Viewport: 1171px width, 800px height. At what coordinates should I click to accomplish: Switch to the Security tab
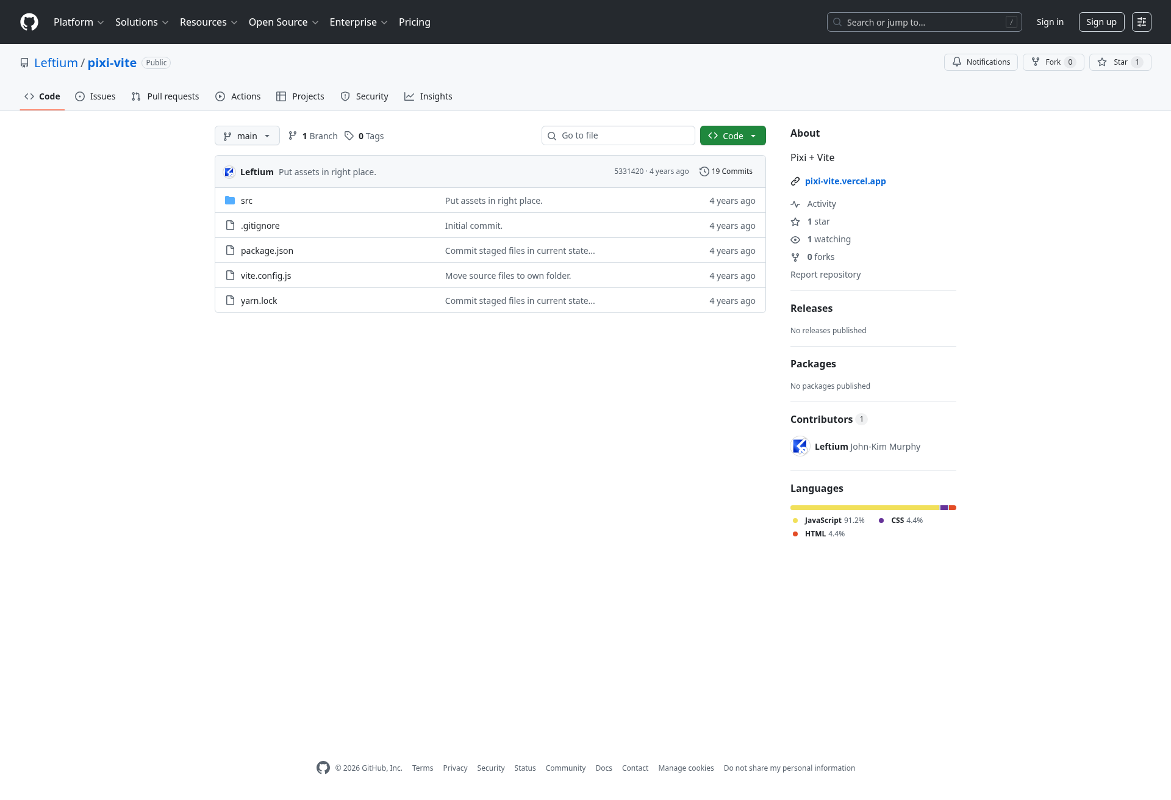(x=364, y=96)
